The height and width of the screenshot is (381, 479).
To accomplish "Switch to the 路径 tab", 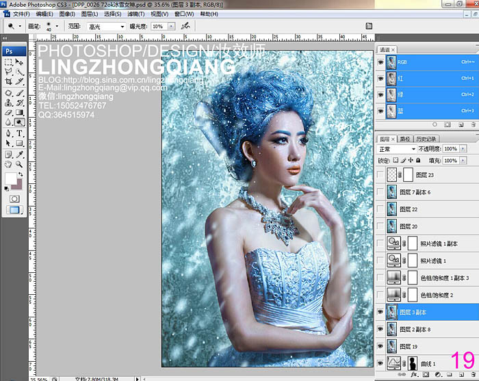I will [x=405, y=139].
